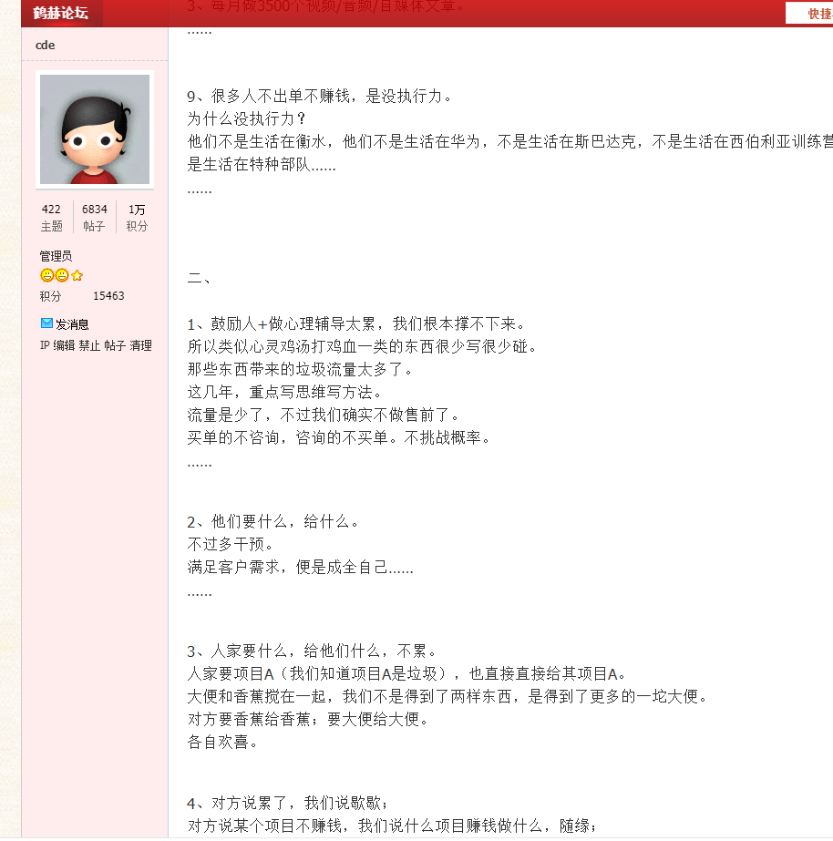The width and height of the screenshot is (833, 841).
Task: Open the 1万 积分 points stat
Action: point(137,218)
